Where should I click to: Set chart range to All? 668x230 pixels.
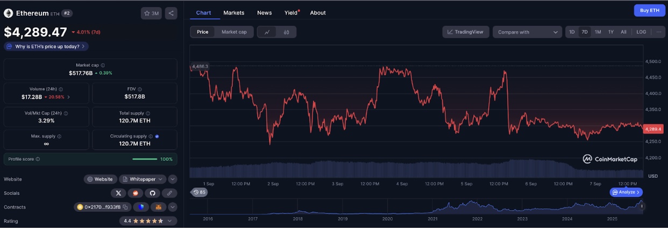[623, 32]
